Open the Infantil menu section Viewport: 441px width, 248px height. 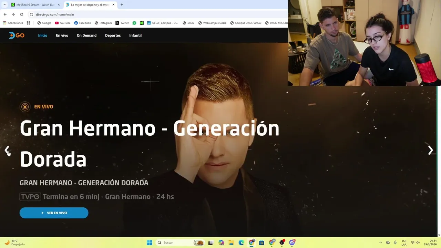(135, 35)
